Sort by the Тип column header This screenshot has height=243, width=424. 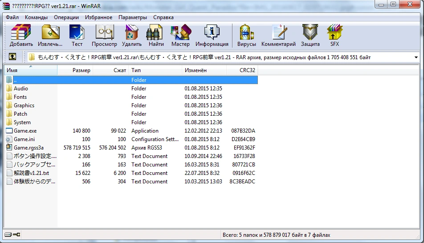pos(155,70)
